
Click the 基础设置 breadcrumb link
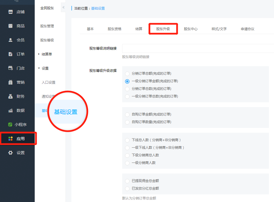pos(98,8)
